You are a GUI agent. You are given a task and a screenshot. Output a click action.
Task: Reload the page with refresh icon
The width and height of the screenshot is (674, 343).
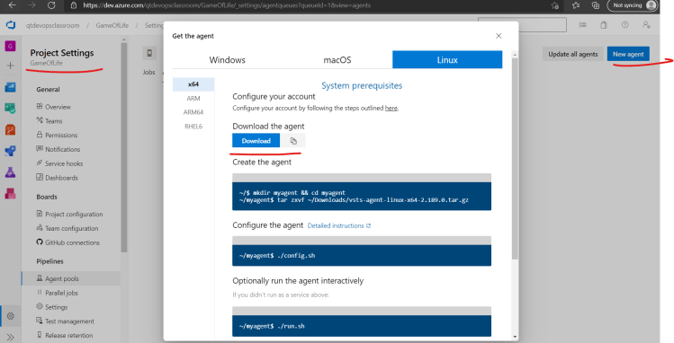coord(51,5)
